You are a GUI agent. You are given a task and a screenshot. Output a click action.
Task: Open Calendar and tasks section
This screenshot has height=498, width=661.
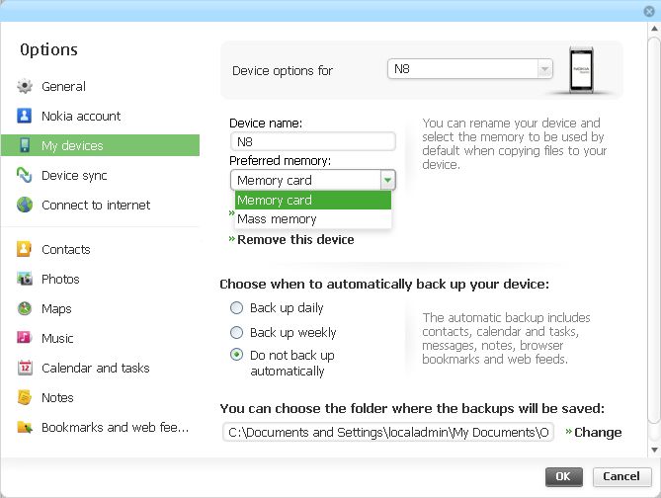coord(95,369)
